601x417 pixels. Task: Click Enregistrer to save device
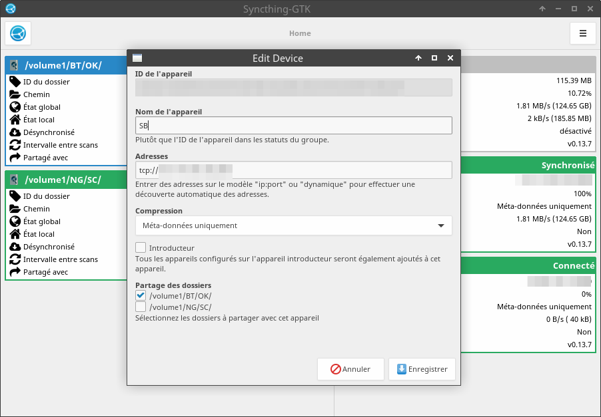422,369
